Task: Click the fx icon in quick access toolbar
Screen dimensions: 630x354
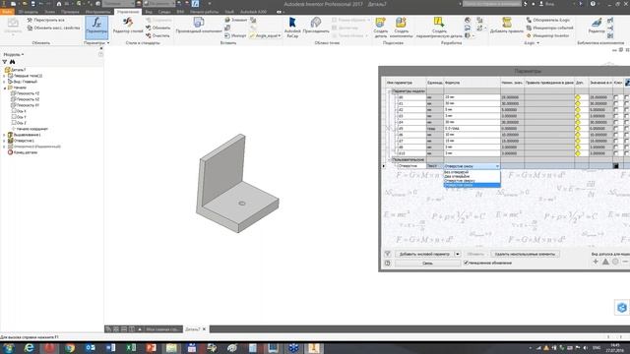Action: pos(195,4)
